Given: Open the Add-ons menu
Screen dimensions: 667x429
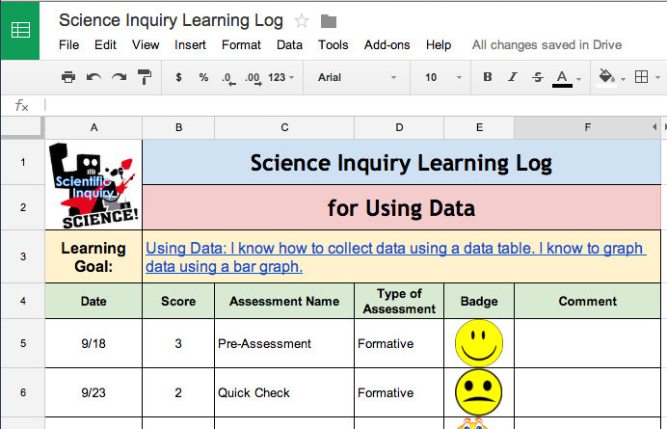Looking at the screenshot, I should tap(387, 44).
